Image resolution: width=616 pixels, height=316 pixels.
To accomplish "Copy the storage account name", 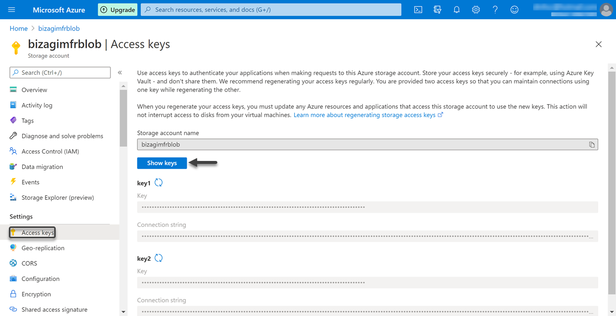I will point(592,145).
